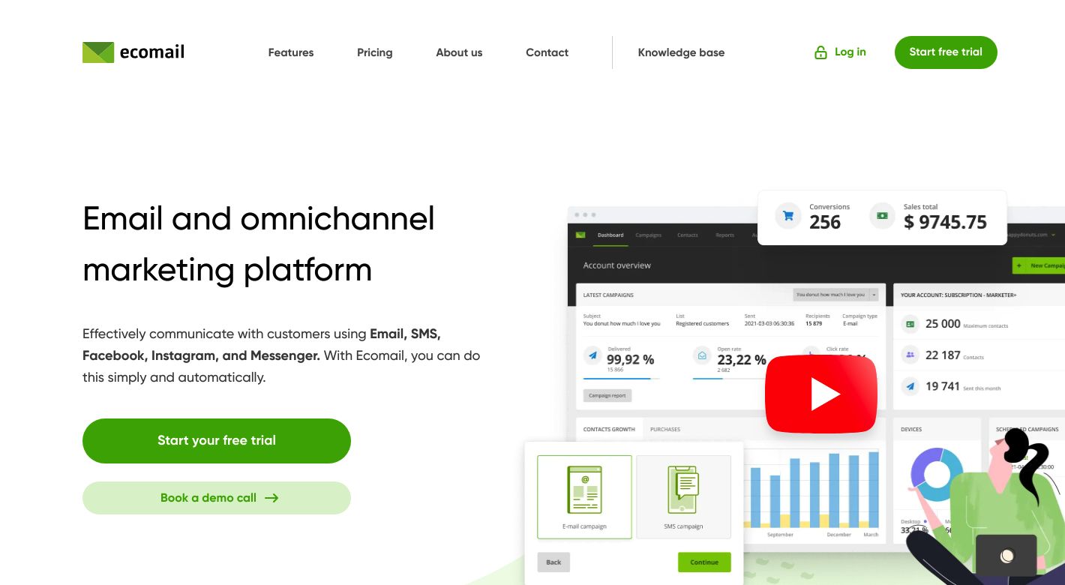Viewport: 1065px width, 585px height.
Task: Click the 22 187 contacts value
Action: [943, 355]
